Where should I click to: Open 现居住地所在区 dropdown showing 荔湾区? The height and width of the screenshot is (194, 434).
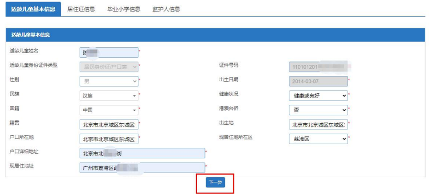pyautogui.click(x=318, y=139)
